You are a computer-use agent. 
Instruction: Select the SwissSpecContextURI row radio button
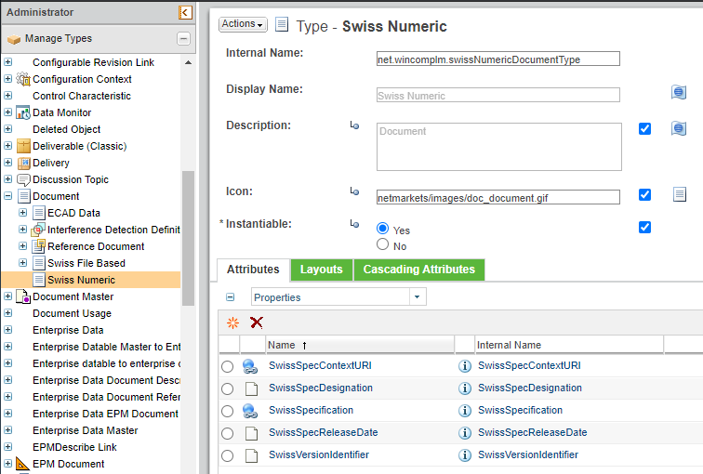227,366
